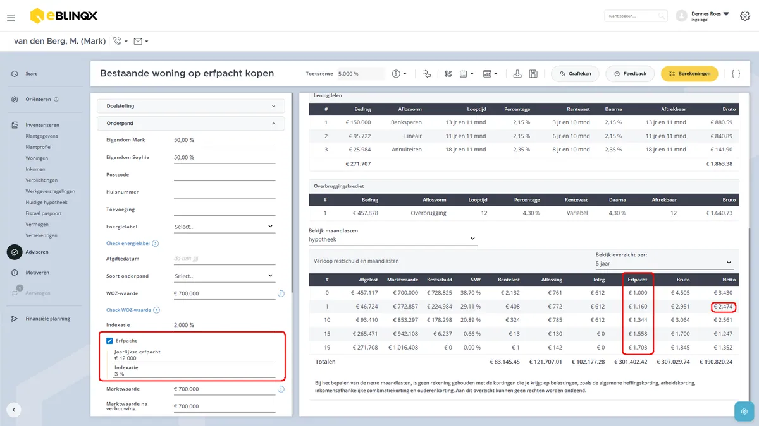
Task: Click the Jaarlijkse erfpacht amount field
Action: (194, 358)
